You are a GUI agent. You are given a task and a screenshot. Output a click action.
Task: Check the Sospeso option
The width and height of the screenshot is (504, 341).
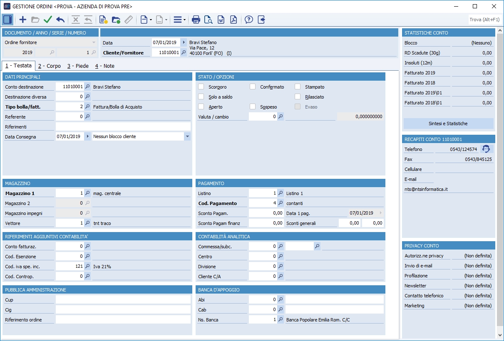click(x=253, y=107)
